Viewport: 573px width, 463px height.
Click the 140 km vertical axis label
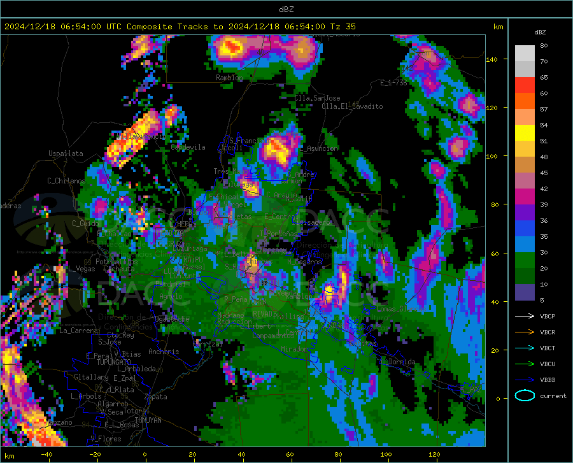(492, 59)
